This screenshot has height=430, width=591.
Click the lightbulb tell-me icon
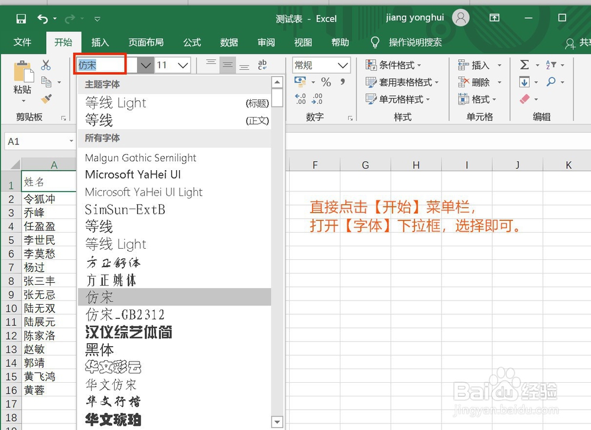375,42
